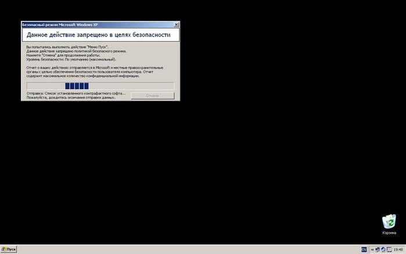The image size is (406, 254).
Task: Click the line 'содержит максимальное количество конфиденциальной информации'
Action: (x=83, y=76)
